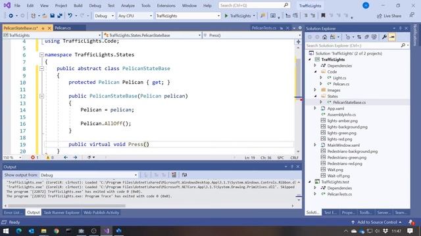
Task: Click the Undo arrow in the toolbar
Action: pos(70,16)
